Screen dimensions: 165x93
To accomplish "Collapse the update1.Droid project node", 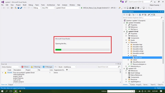I will [x=124, y=32].
